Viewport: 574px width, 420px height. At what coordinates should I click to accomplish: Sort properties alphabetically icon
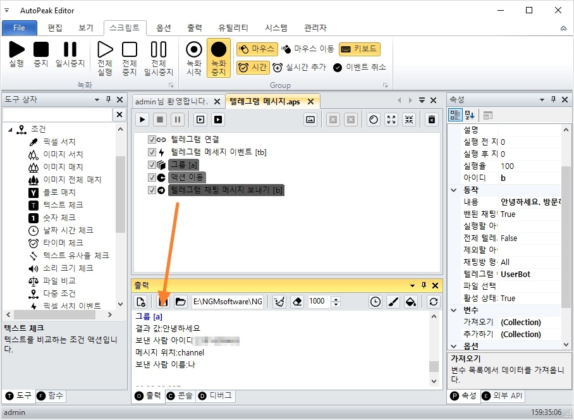coord(470,115)
